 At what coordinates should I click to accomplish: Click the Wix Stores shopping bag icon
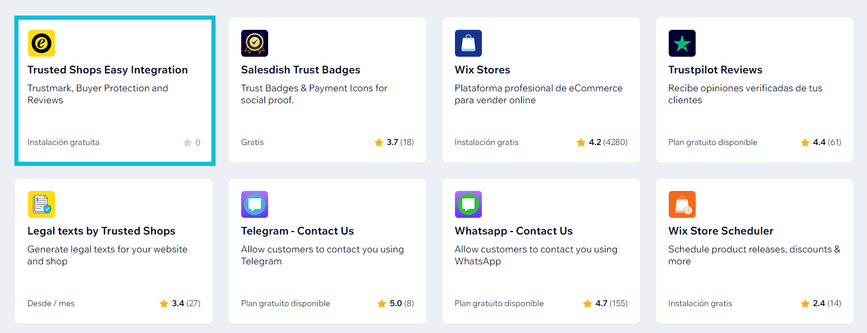468,43
